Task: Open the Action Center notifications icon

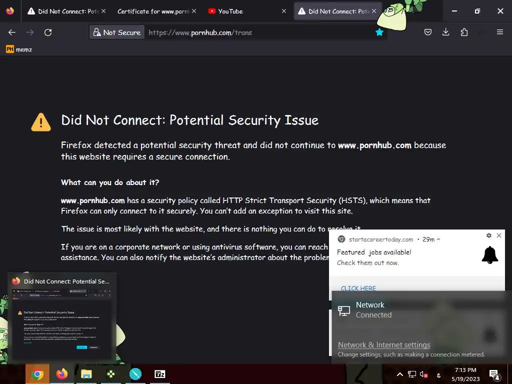Action: [494, 374]
